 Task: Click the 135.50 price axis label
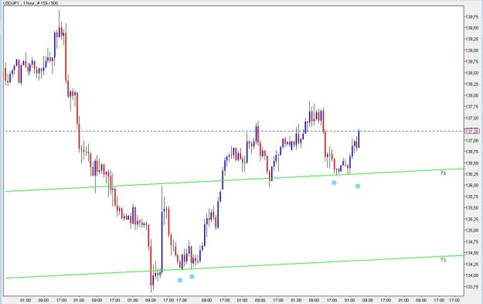(x=472, y=208)
